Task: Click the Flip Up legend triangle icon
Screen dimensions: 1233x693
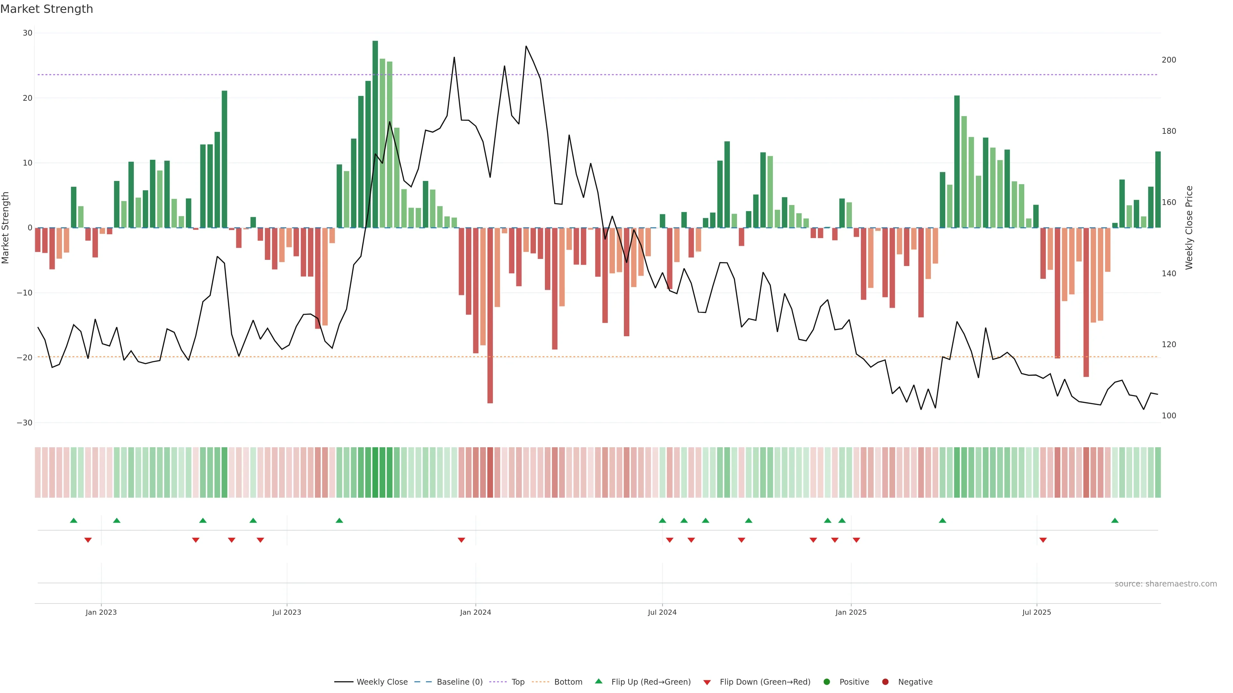Action: coord(598,681)
